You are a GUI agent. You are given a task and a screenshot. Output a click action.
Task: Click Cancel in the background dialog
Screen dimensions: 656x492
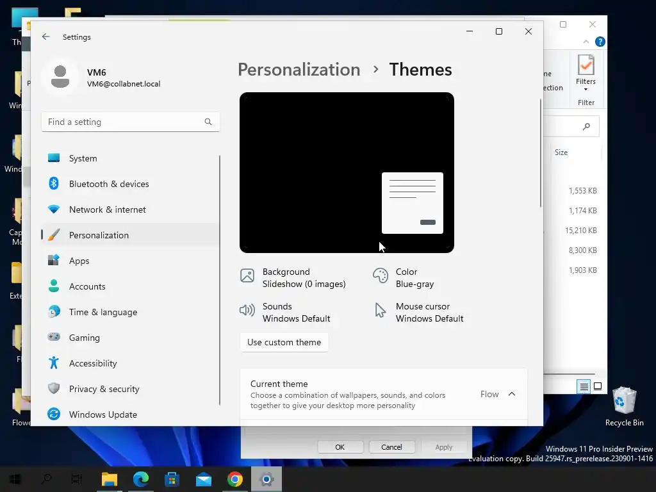click(x=391, y=447)
